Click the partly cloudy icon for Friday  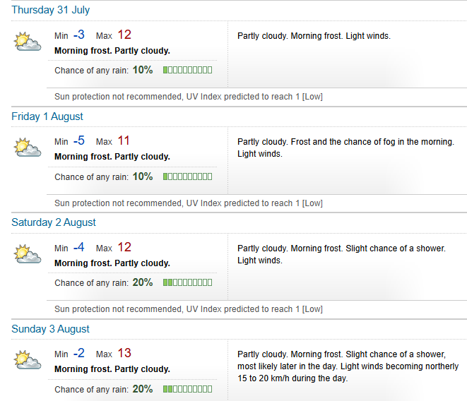coord(28,148)
